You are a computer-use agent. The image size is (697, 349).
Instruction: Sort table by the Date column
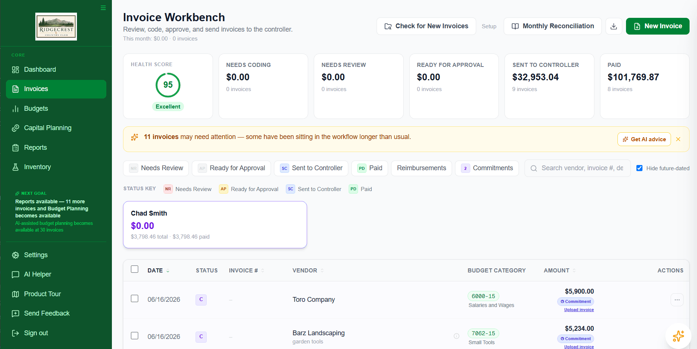[x=158, y=271]
